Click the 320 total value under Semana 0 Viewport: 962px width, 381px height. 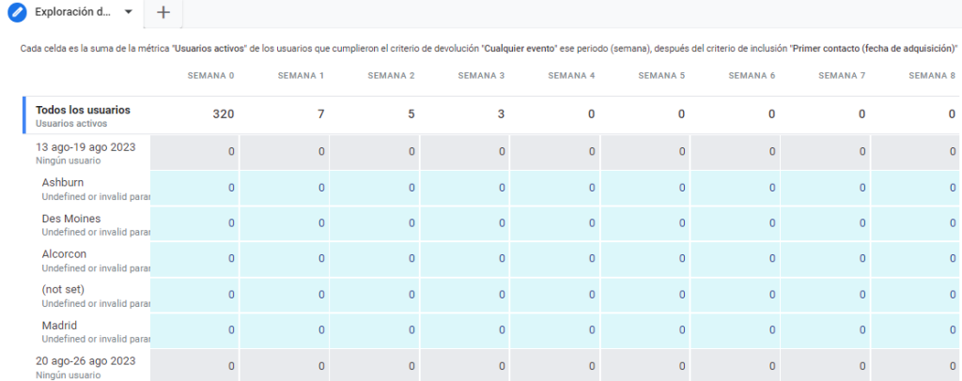point(223,114)
